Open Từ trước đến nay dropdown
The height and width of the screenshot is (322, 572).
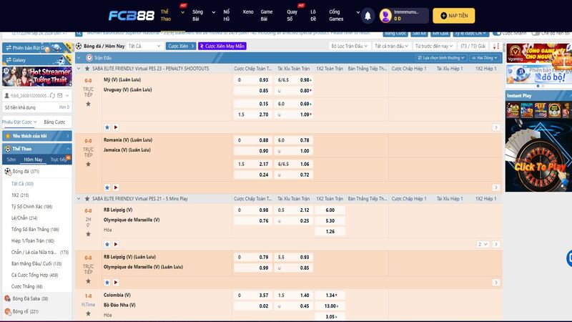434,46
